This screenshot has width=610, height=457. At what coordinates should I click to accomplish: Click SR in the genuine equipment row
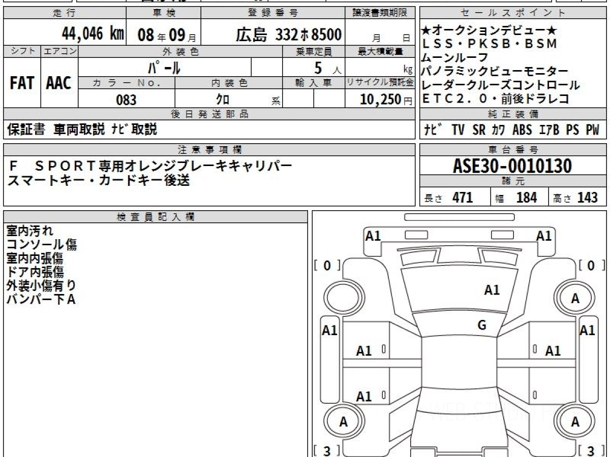point(479,130)
